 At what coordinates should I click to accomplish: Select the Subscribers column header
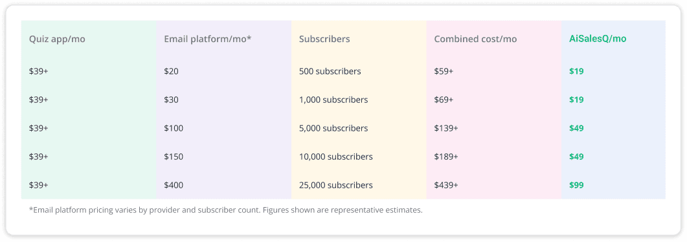pos(324,39)
